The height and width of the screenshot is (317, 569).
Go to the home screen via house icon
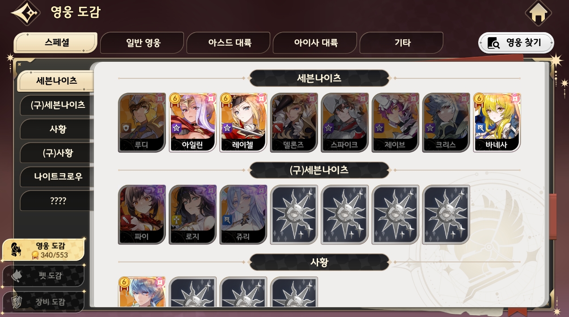coord(538,13)
